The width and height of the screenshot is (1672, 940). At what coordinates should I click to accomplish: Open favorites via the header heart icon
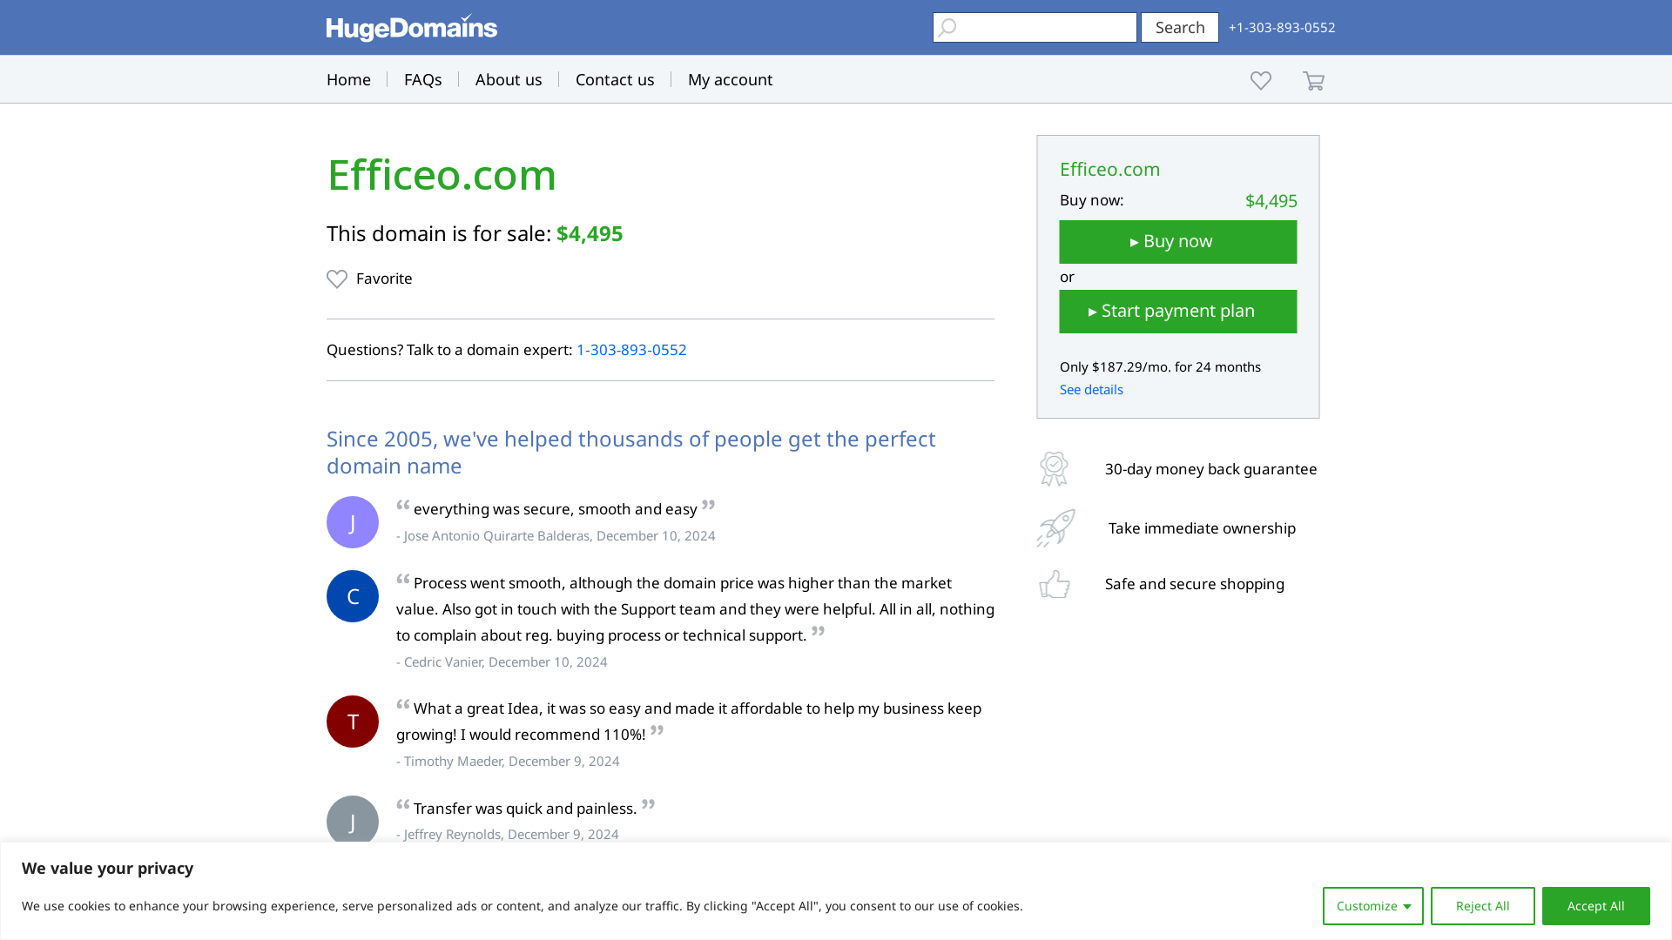click(x=1260, y=80)
